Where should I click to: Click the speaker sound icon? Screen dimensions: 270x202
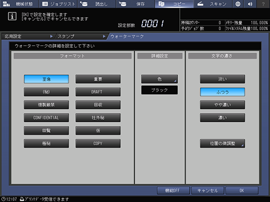click(250, 4)
